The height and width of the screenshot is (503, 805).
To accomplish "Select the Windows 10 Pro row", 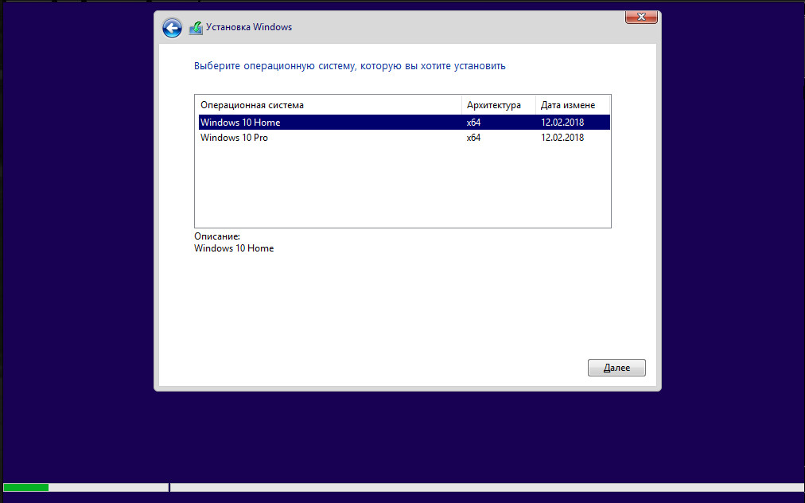I will tap(404, 138).
